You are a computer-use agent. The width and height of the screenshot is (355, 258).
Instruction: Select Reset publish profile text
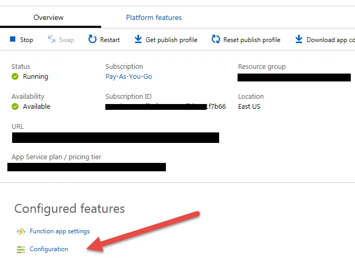coord(252,40)
